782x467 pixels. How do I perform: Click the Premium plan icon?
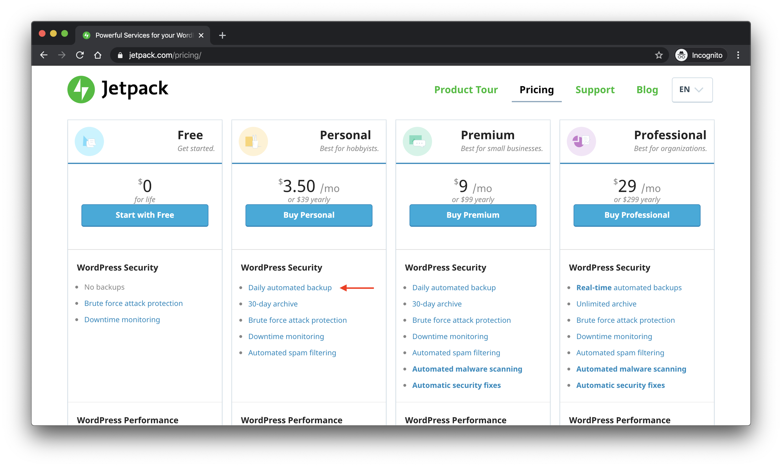(417, 141)
